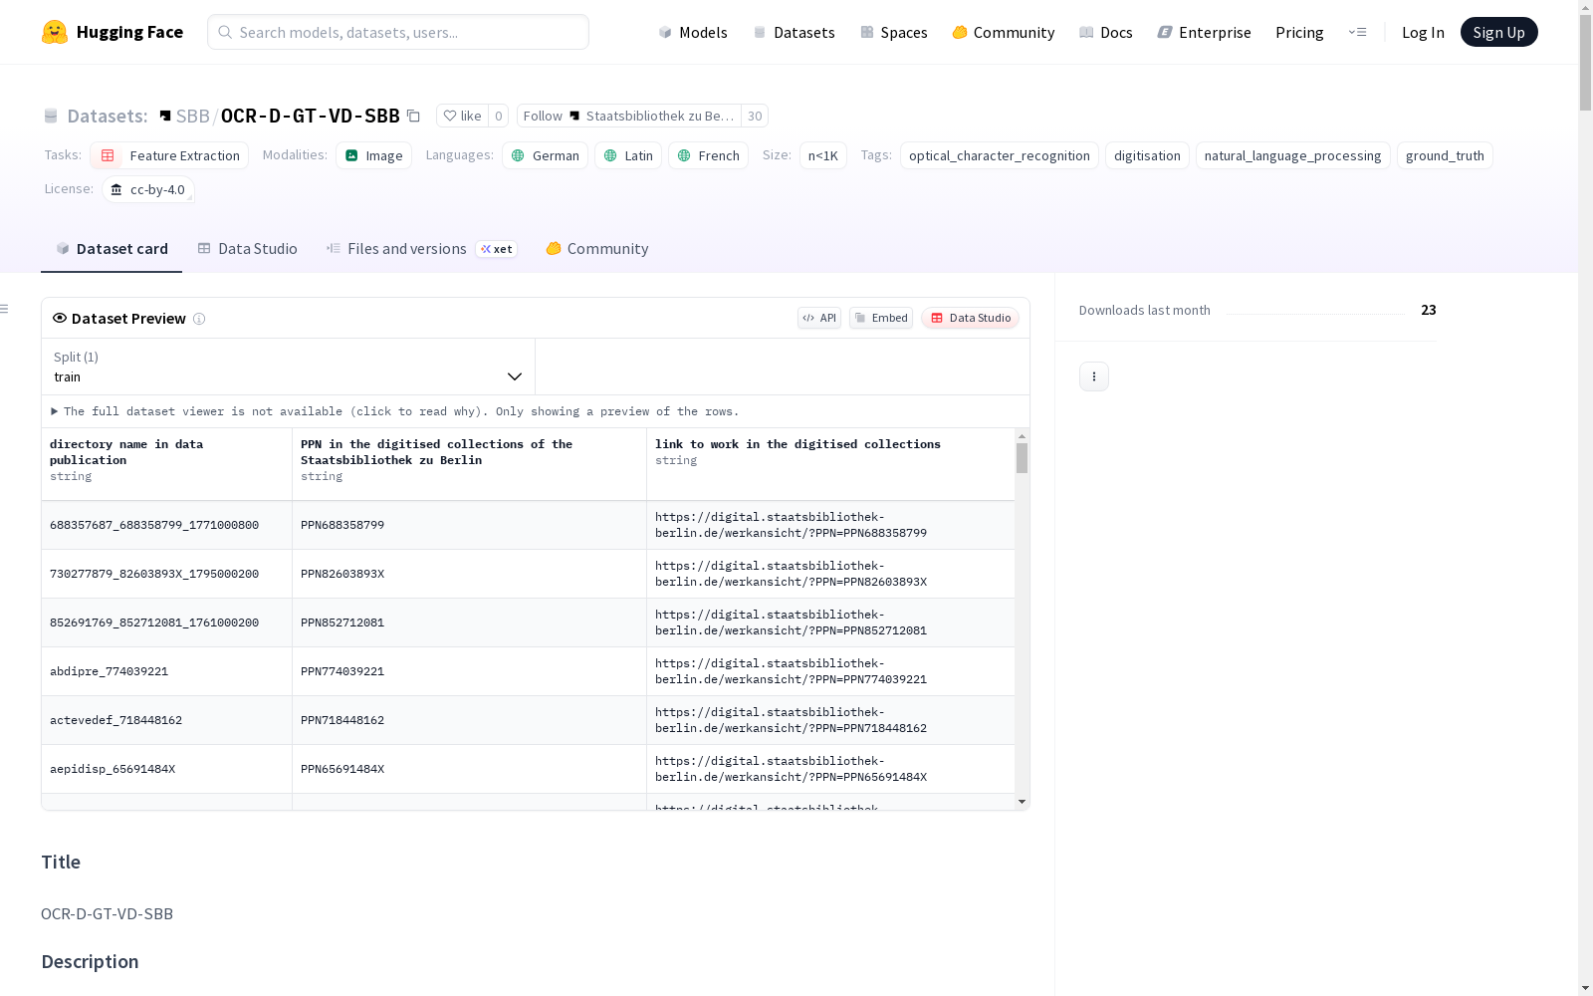Select cell abdipre_774039221

(x=166, y=671)
